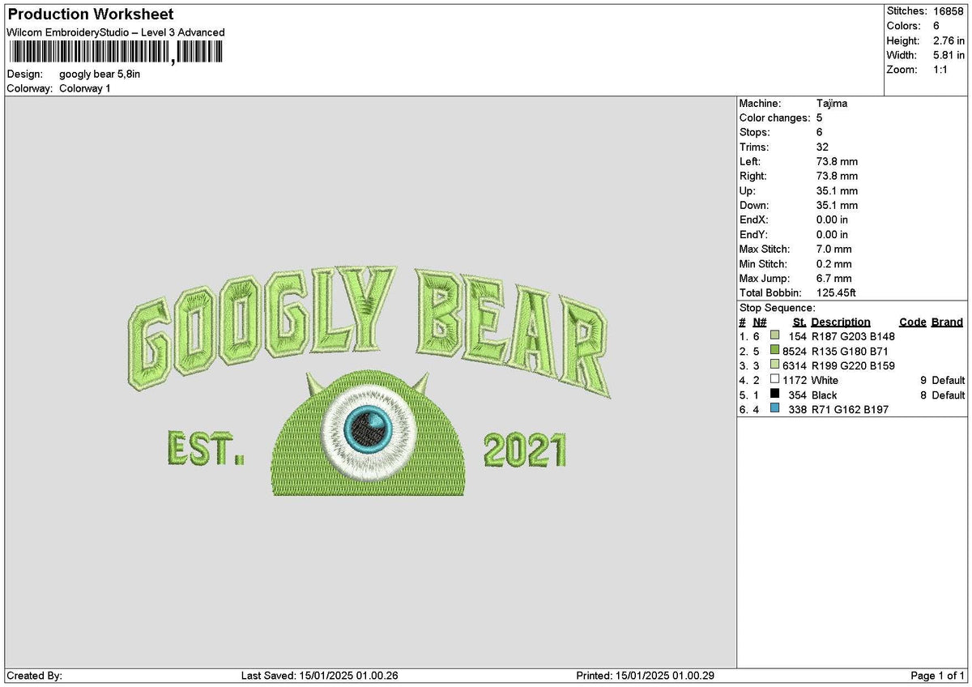Click the 'Colorway 1' value
This screenshot has width=972, height=687.
point(85,88)
